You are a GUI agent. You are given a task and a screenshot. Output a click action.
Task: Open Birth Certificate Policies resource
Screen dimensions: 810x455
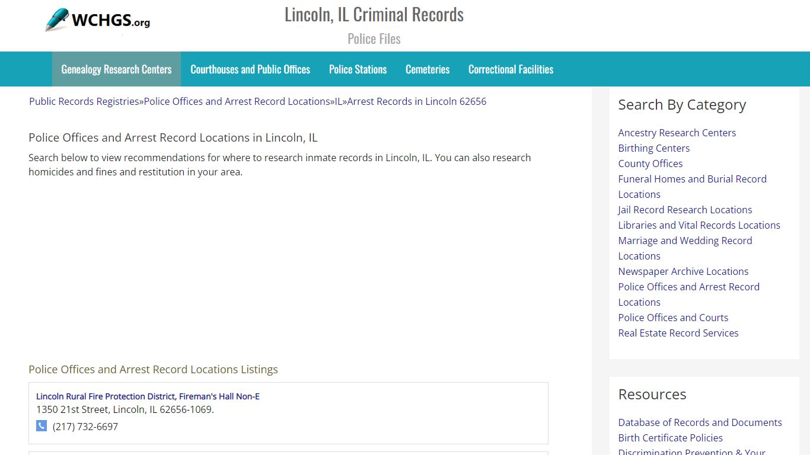[x=670, y=438]
